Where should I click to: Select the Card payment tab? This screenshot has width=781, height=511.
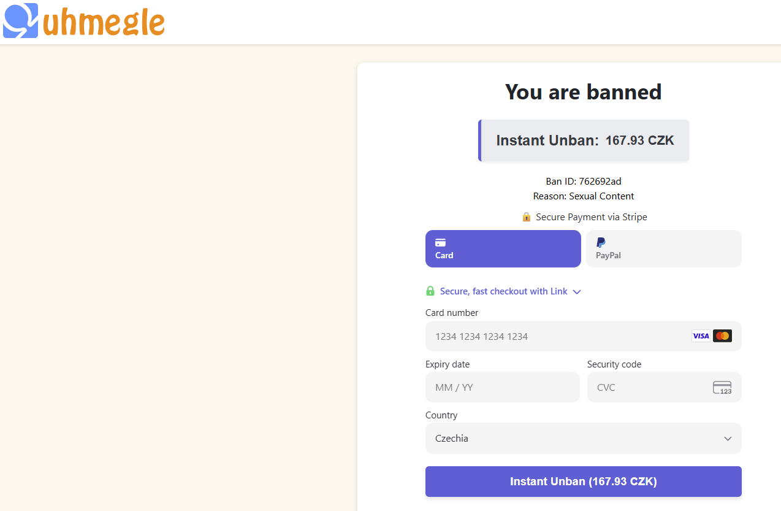click(503, 248)
